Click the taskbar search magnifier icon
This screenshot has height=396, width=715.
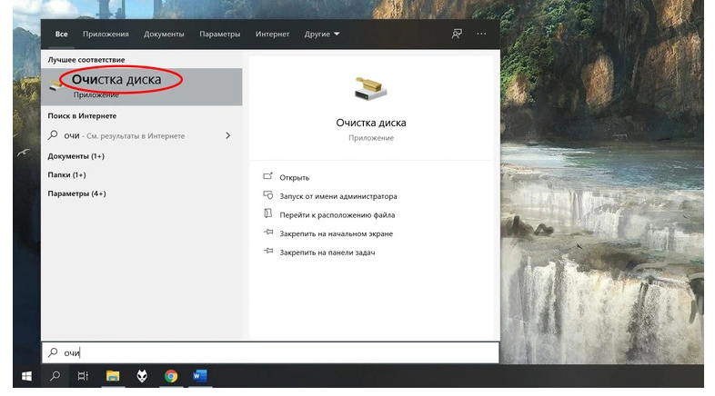[55, 376]
